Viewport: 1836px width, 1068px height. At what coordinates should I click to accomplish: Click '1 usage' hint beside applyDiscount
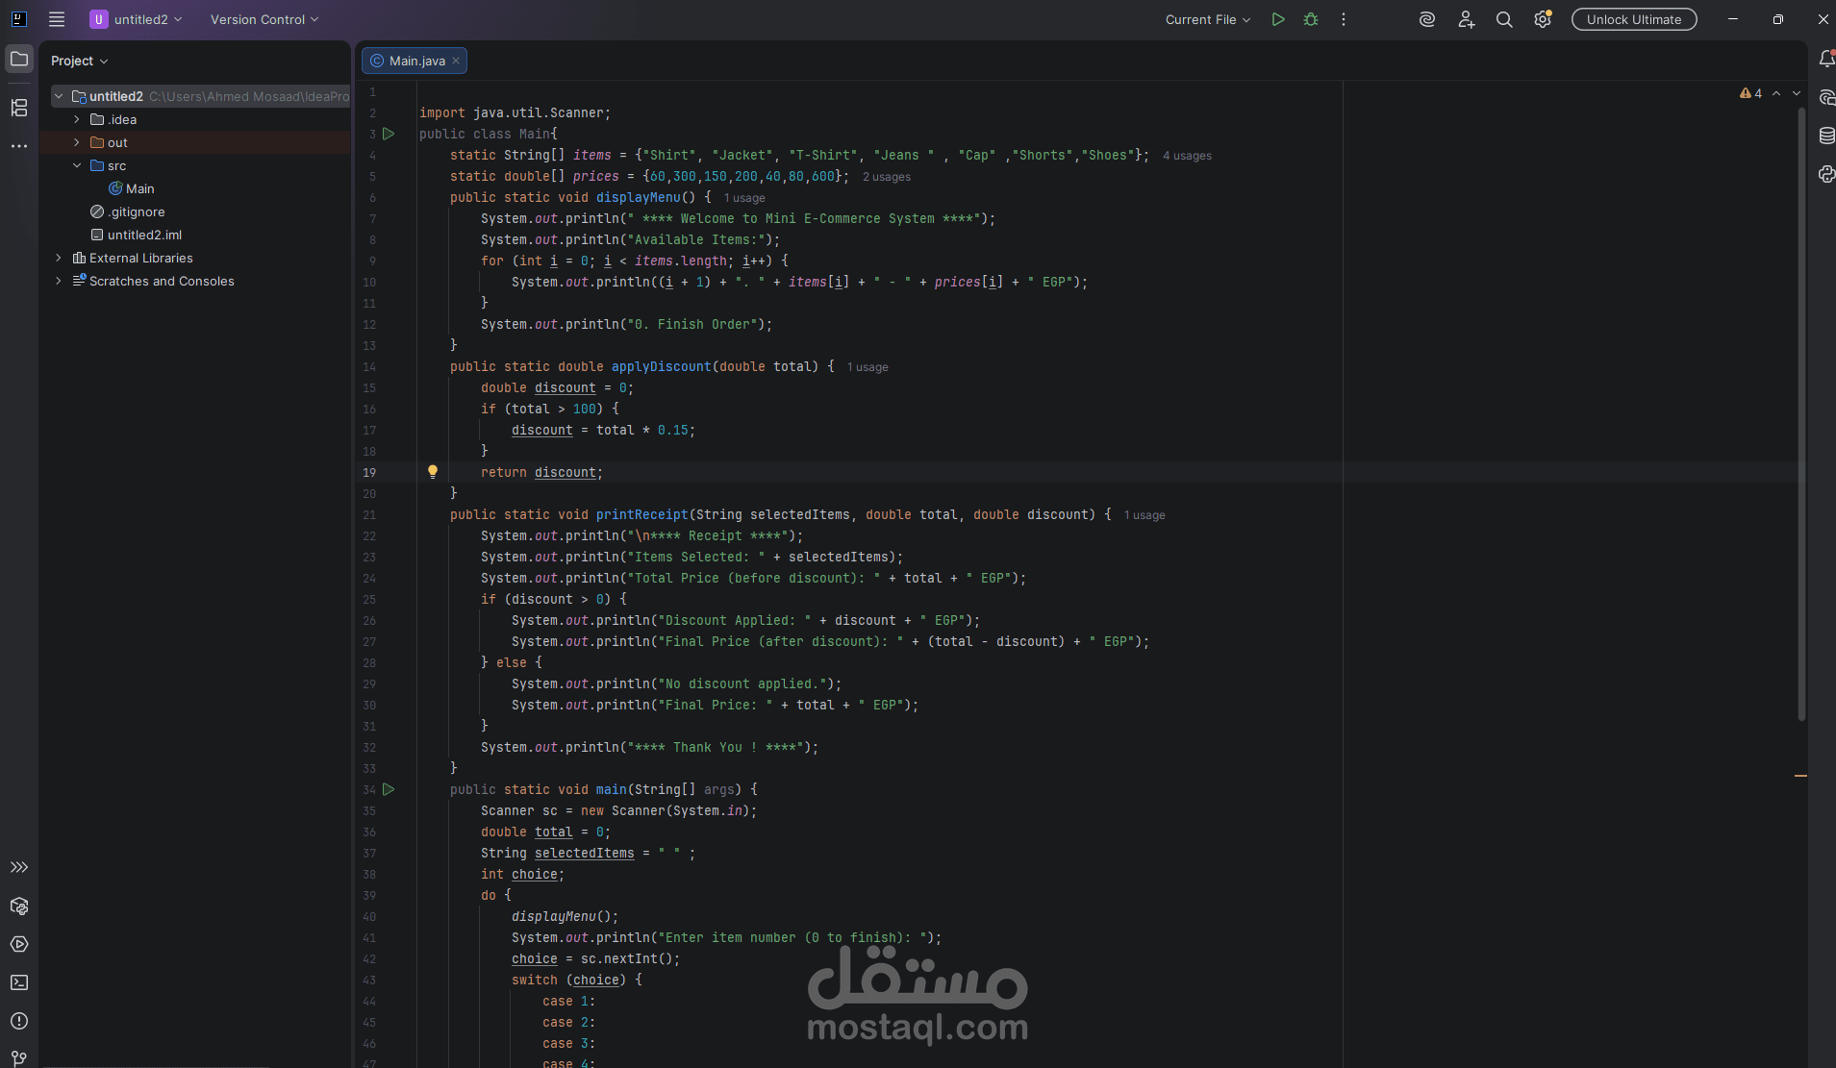pos(868,367)
